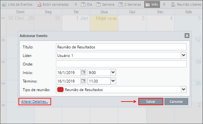Open Início date picker calendar icon
The height and width of the screenshot is (124, 203).
(x=83, y=72)
